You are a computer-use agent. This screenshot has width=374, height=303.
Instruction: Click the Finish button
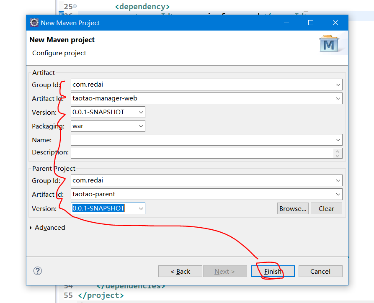click(x=273, y=271)
